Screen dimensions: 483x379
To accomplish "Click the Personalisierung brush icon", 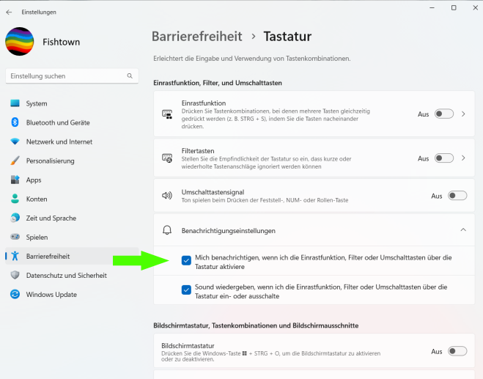I will click(15, 161).
